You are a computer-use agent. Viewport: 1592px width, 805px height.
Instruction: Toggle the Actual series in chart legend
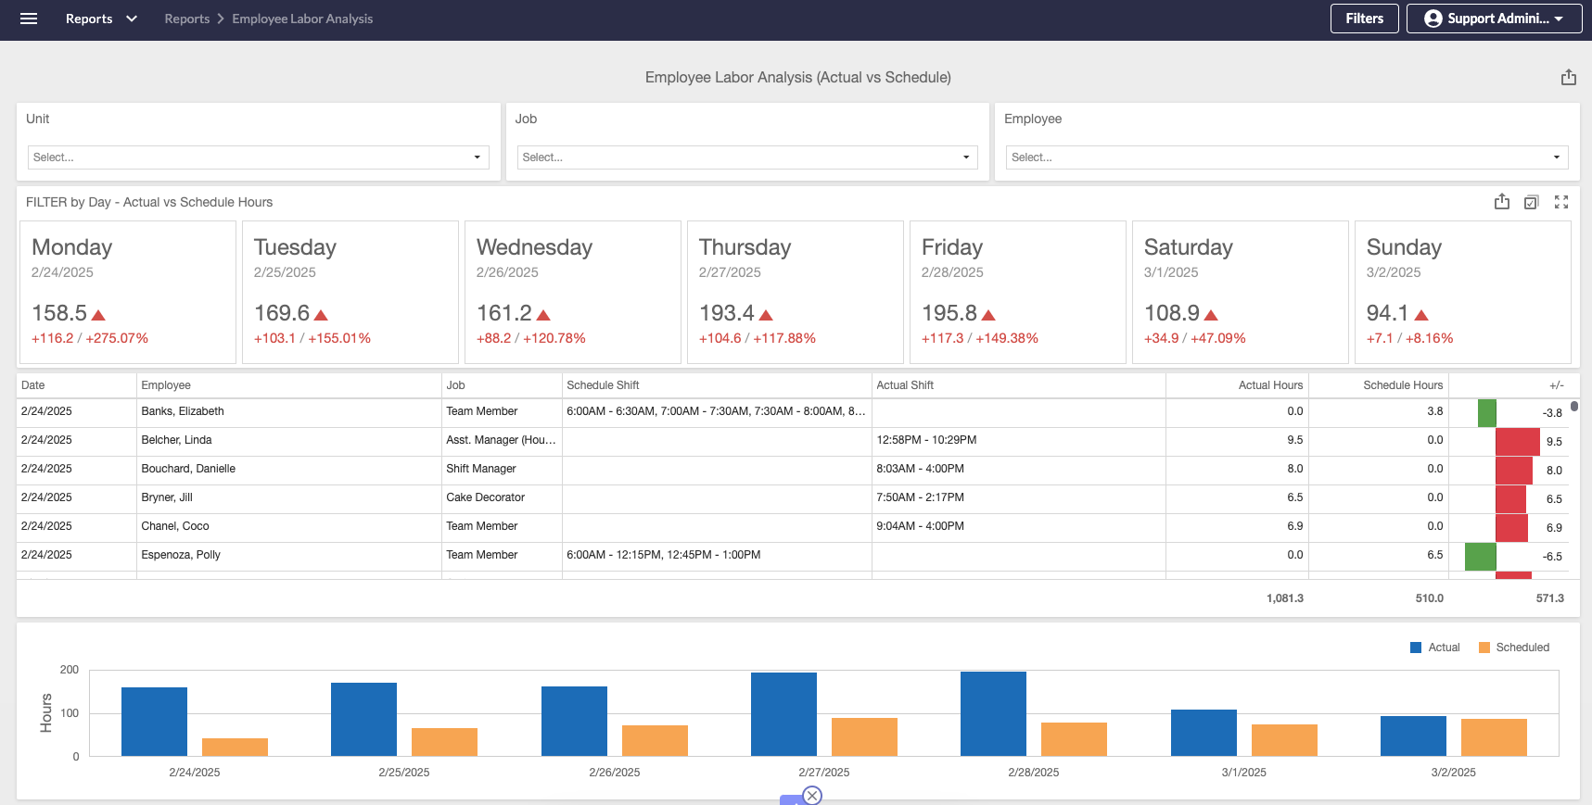[1434, 648]
